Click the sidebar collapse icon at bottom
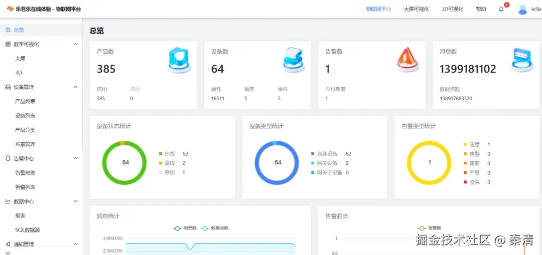The width and height of the screenshot is (542, 255). [8, 253]
